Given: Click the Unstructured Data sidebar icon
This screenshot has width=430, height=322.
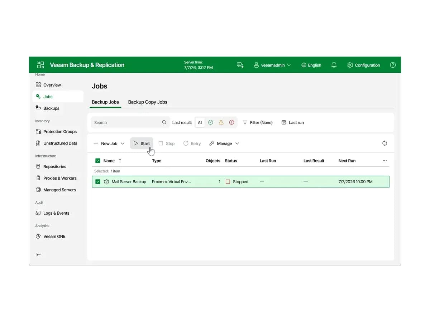Looking at the screenshot, I should [x=38, y=143].
